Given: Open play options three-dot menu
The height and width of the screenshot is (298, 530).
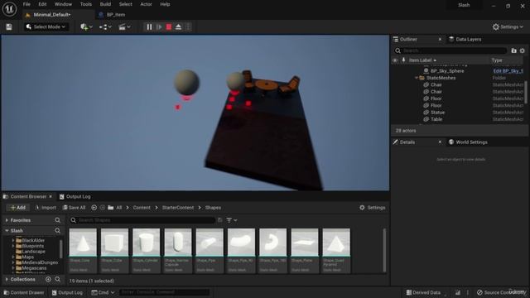Looking at the screenshot, I should [188, 27].
